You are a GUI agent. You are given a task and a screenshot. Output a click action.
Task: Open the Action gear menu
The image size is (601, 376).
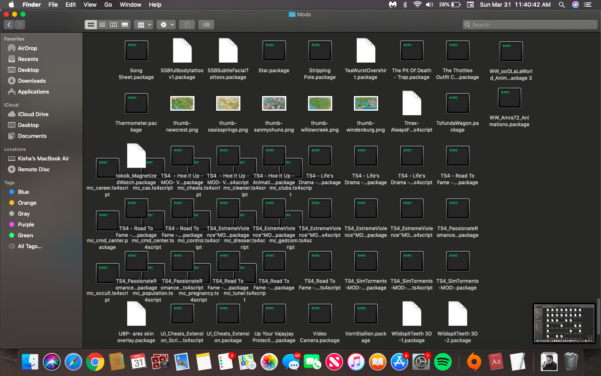tap(167, 25)
